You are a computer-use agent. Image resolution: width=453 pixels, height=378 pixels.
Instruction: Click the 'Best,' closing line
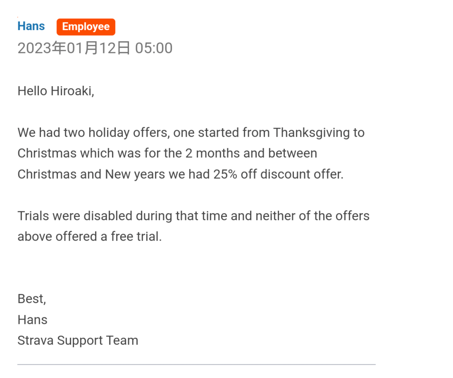click(32, 299)
